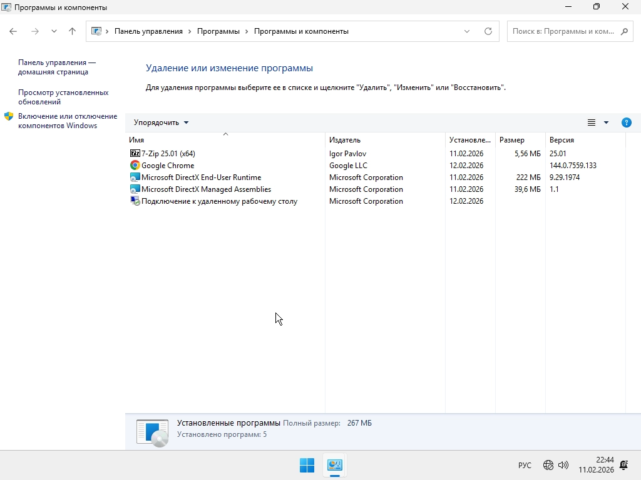Expand the breadcrumb arrow before Панель управления
641x480 pixels.
coord(107,31)
